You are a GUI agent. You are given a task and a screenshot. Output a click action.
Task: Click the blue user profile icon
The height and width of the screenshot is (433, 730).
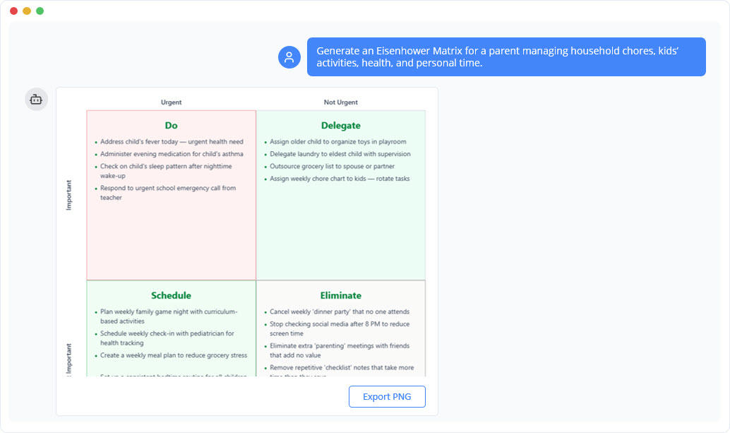289,57
